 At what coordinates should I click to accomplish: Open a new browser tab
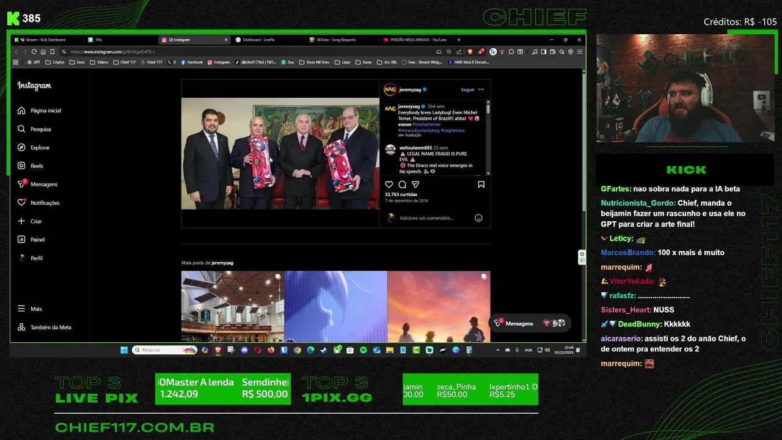click(459, 40)
